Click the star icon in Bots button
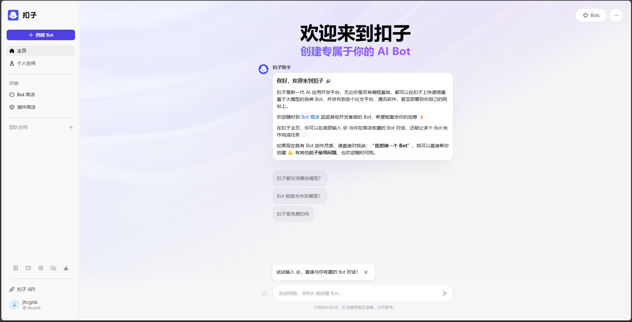The width and height of the screenshot is (632, 322). 586,15
